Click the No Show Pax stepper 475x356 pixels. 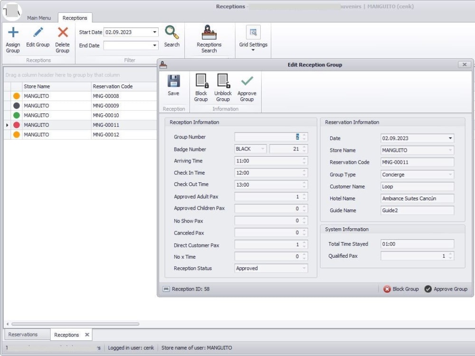pos(304,221)
